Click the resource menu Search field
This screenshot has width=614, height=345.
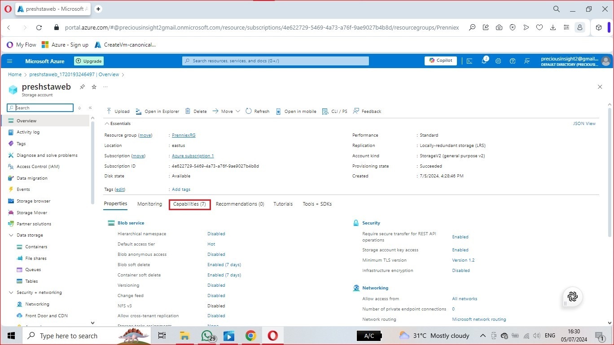pos(40,108)
